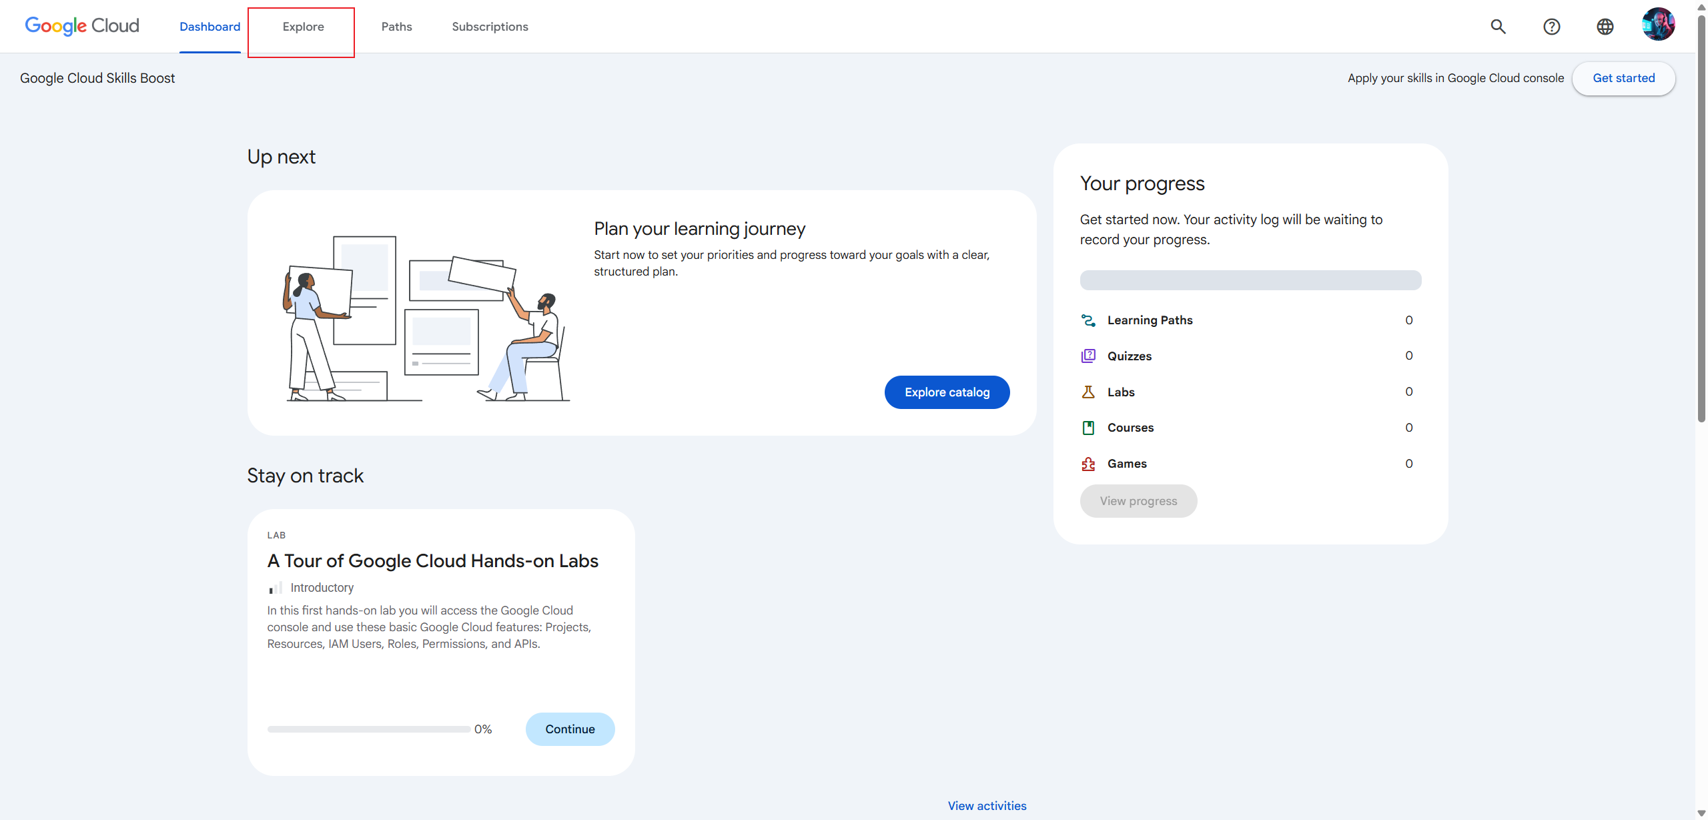
Task: Open the View activities link
Action: click(x=987, y=806)
